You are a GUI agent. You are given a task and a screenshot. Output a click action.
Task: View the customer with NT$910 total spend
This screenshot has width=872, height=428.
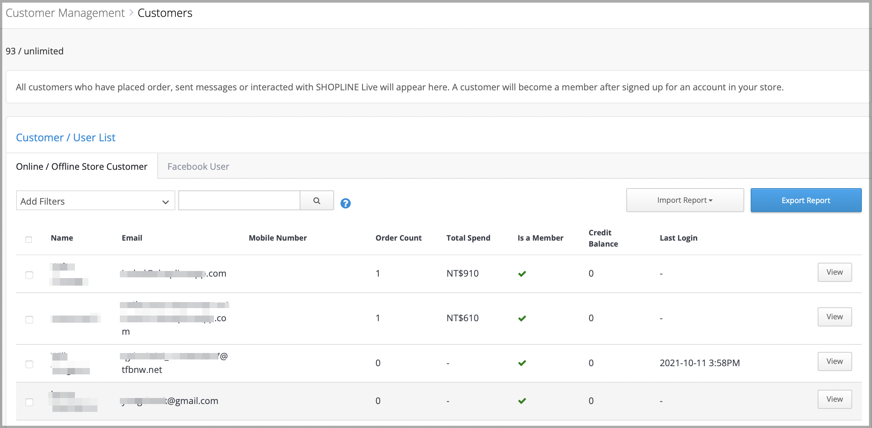[x=835, y=272]
